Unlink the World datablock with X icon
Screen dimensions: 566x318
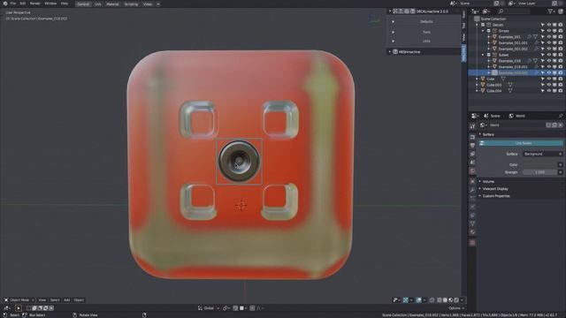tap(560, 125)
